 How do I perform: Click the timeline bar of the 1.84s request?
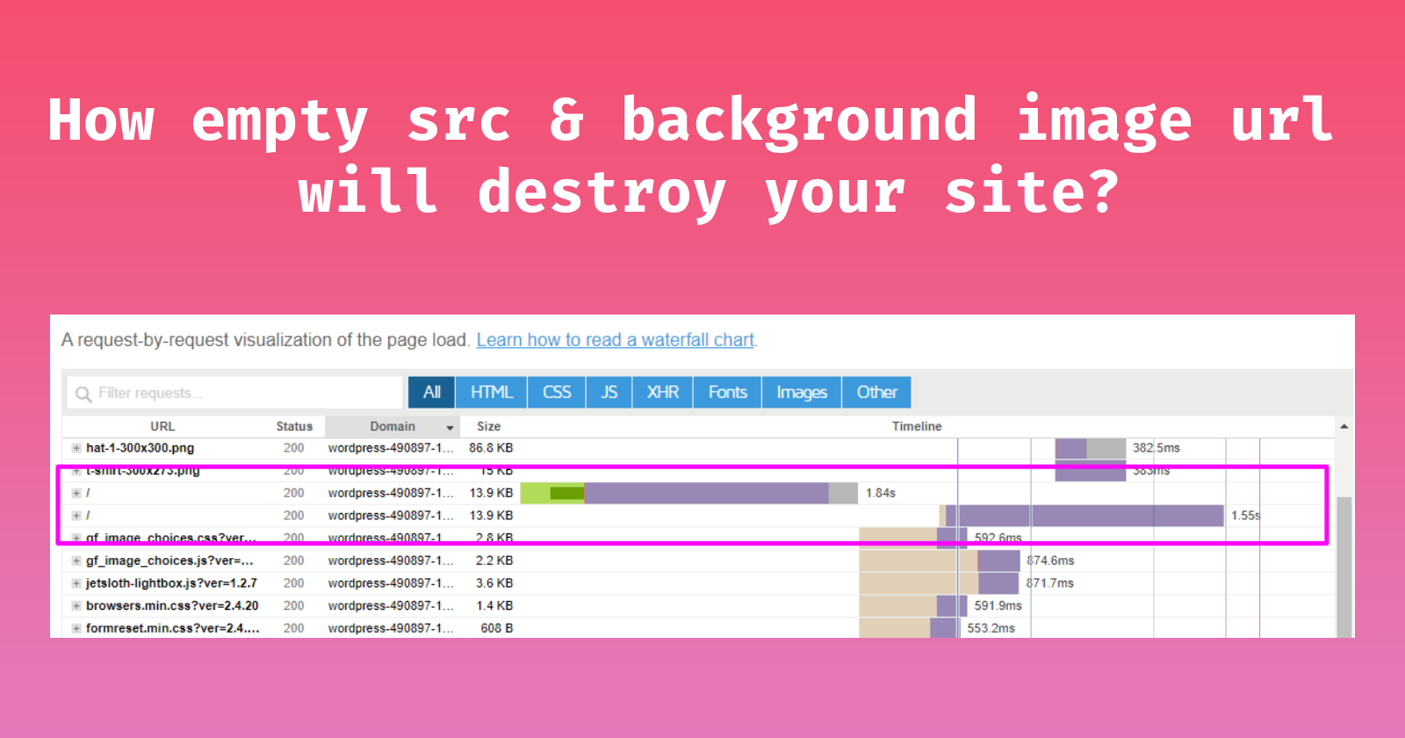689,494
